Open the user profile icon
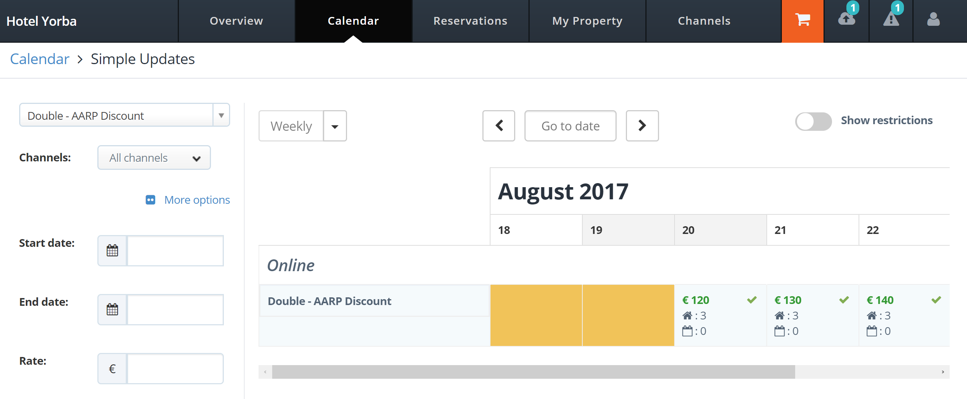The image size is (967, 399). (x=933, y=19)
